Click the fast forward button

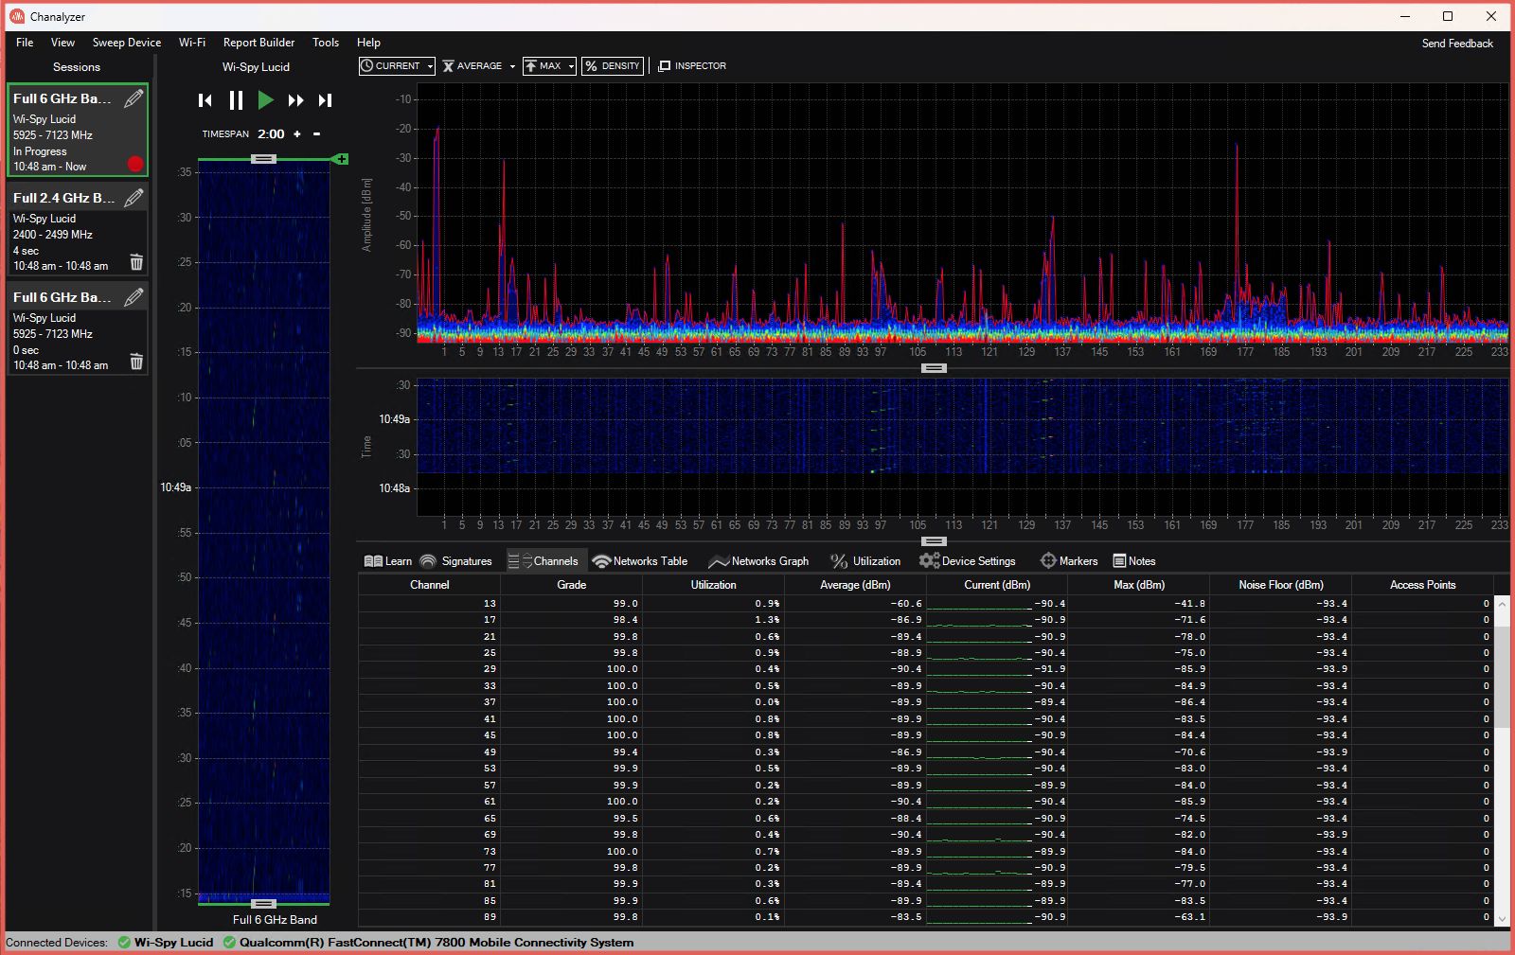coord(295,100)
